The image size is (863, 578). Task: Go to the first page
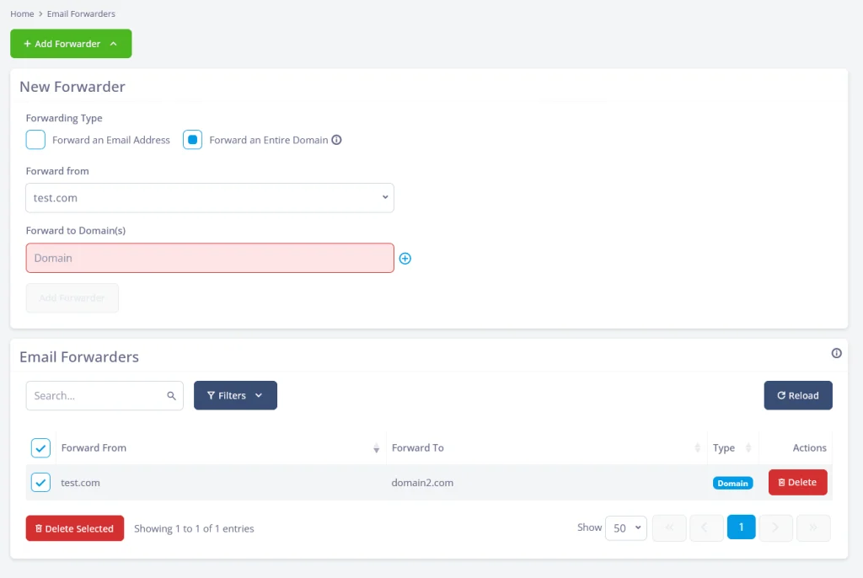point(669,527)
